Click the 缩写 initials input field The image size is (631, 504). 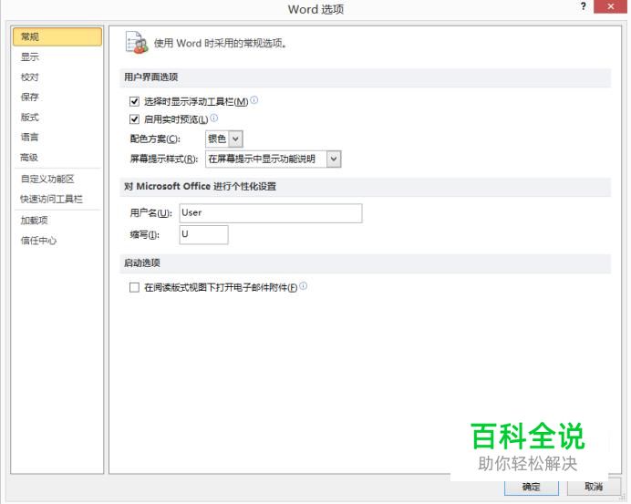point(203,234)
